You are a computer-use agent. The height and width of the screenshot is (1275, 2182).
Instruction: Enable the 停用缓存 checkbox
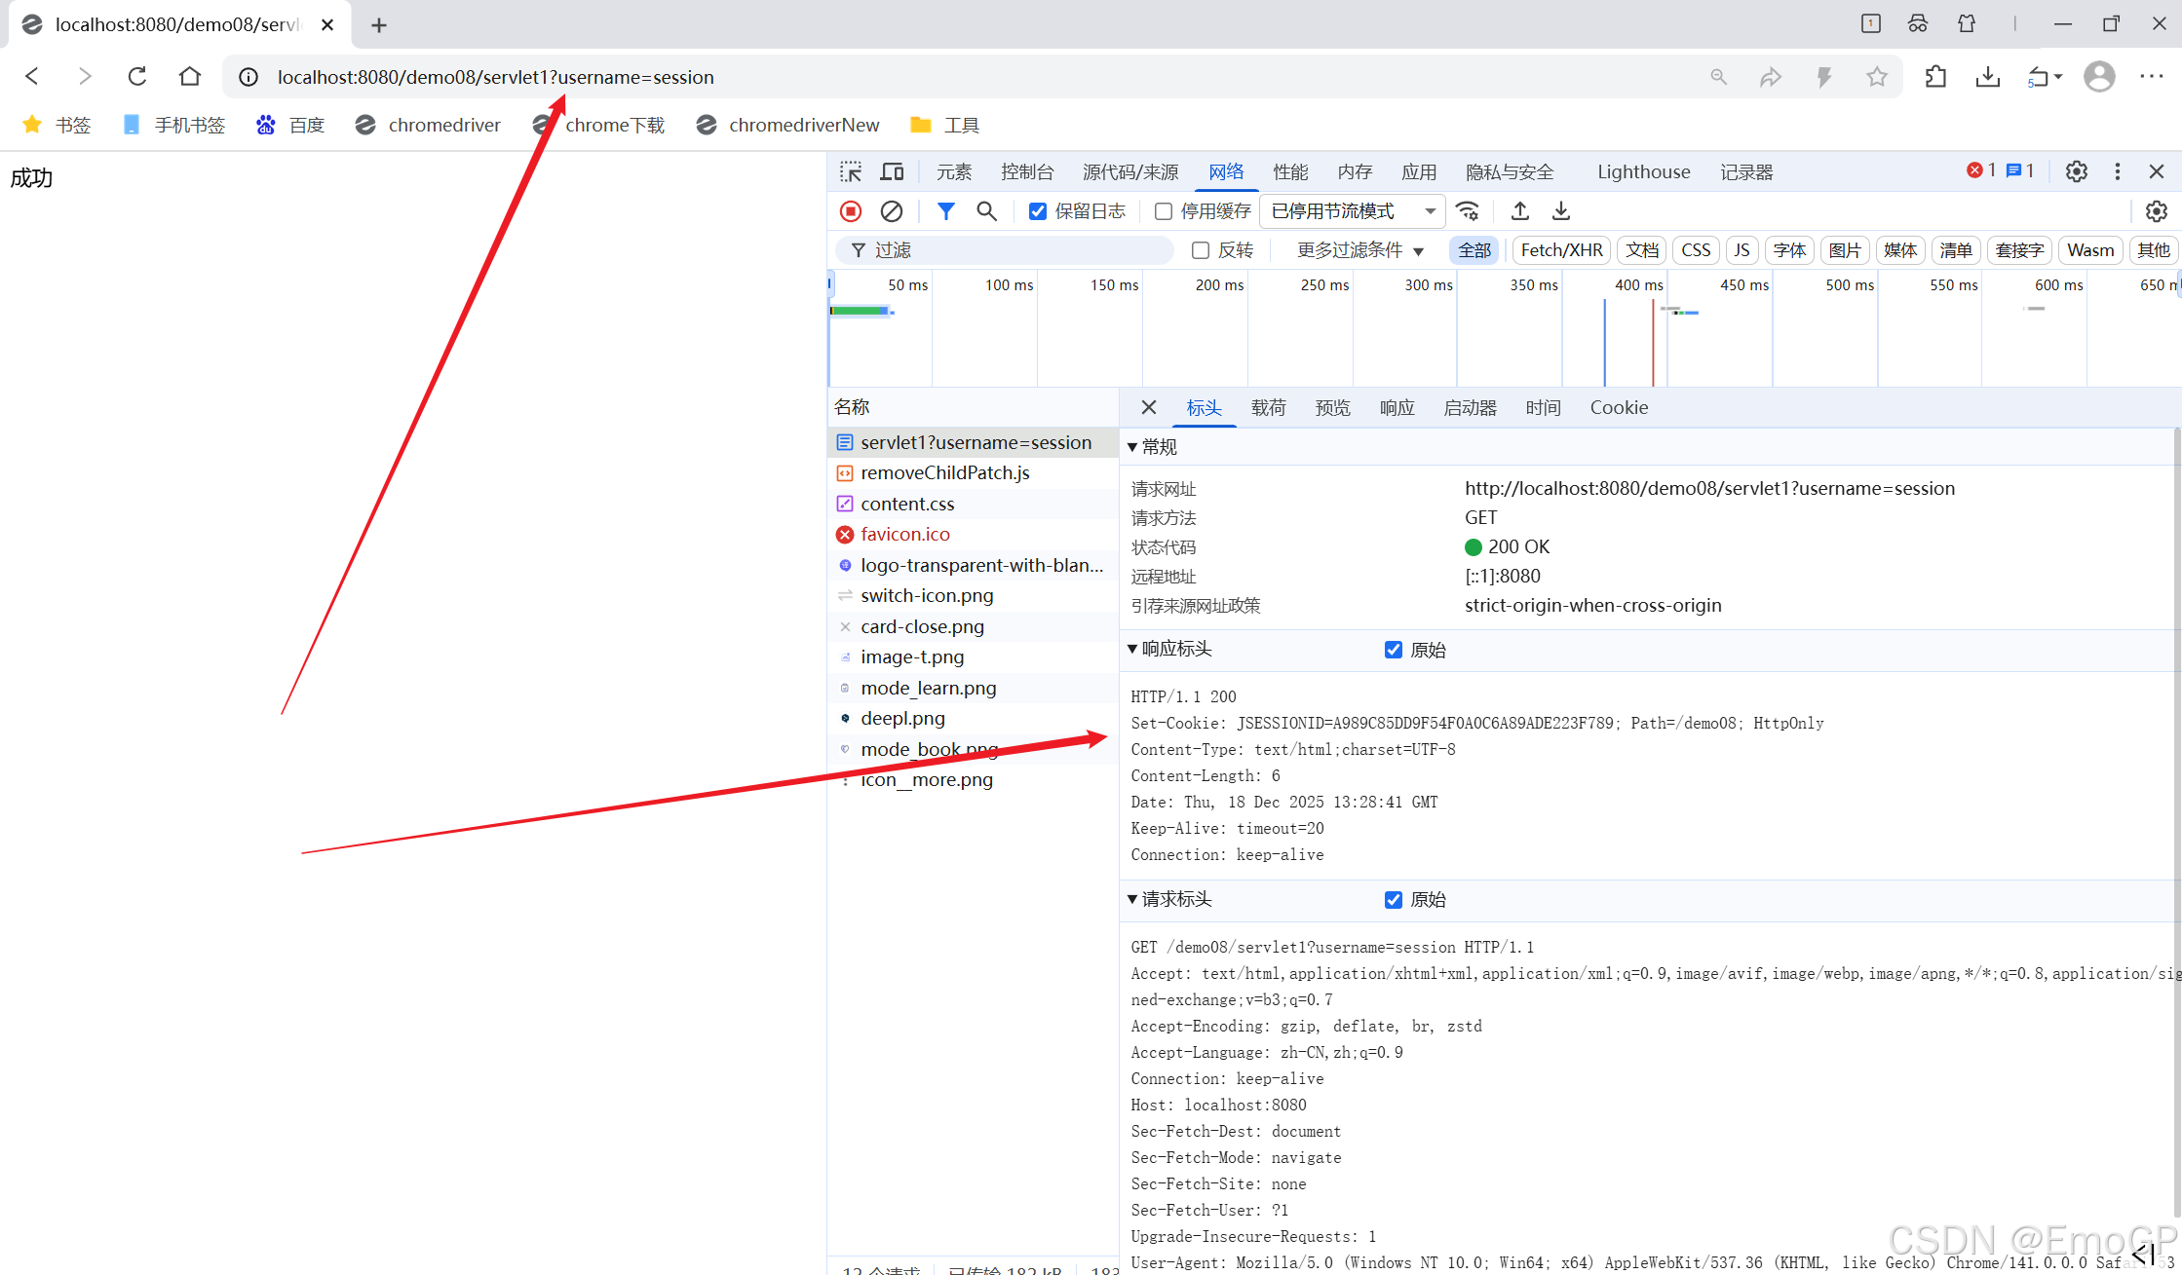[x=1164, y=211]
